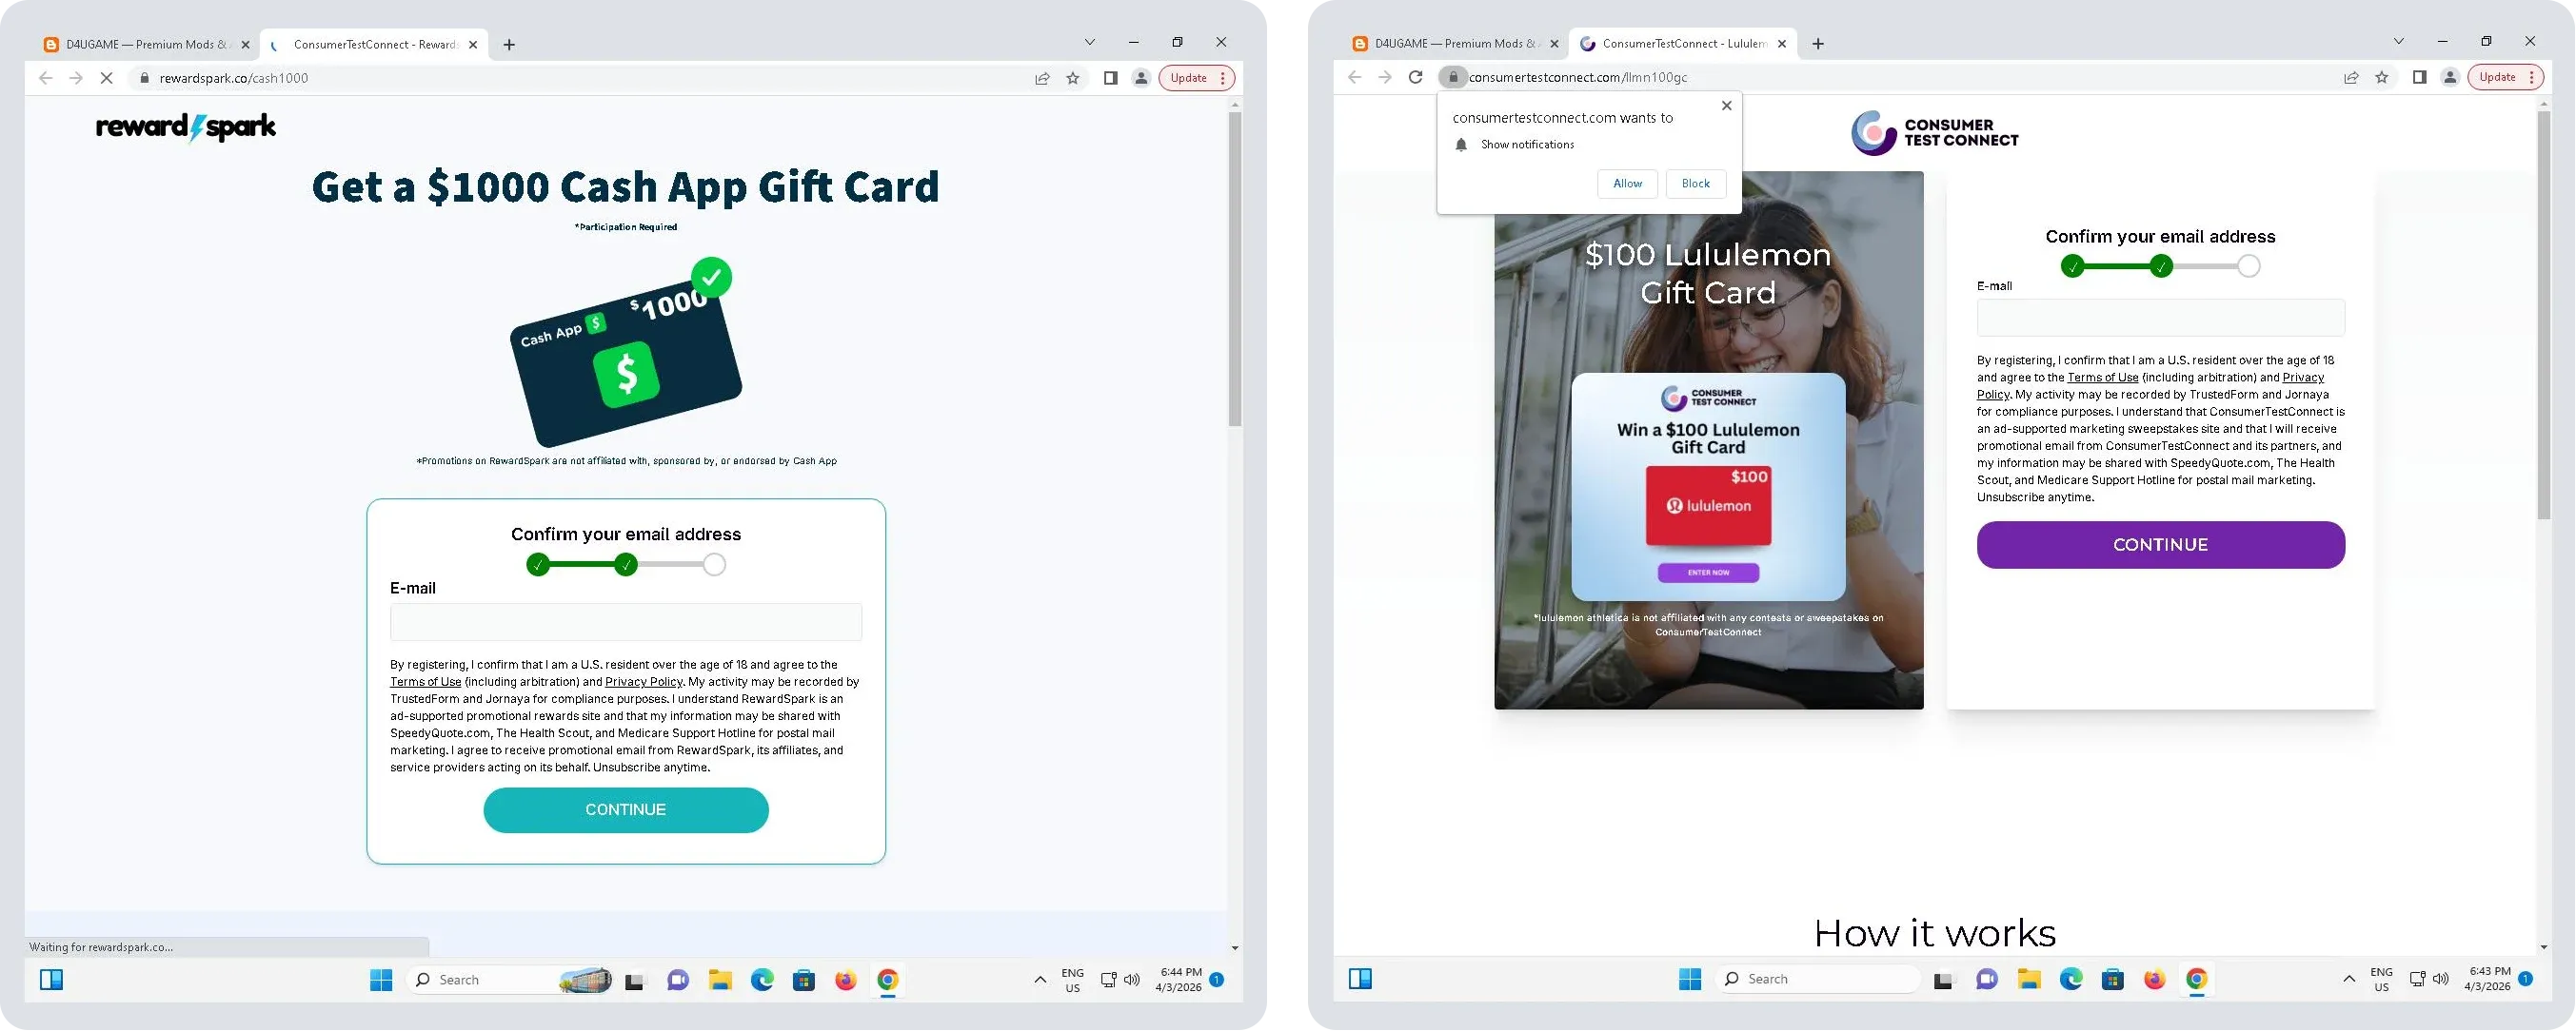Open Firefox from left window taskbar
Image resolution: width=2576 pixels, height=1031 pixels.
click(846, 980)
